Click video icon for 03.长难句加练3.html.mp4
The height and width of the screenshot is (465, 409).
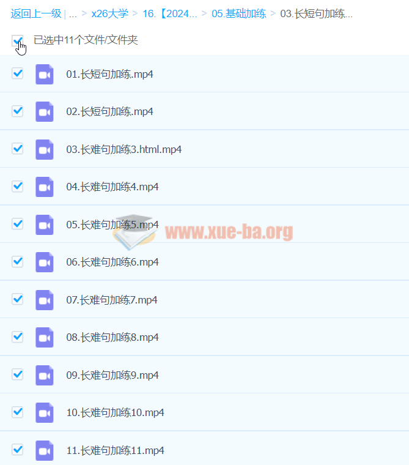tap(45, 149)
